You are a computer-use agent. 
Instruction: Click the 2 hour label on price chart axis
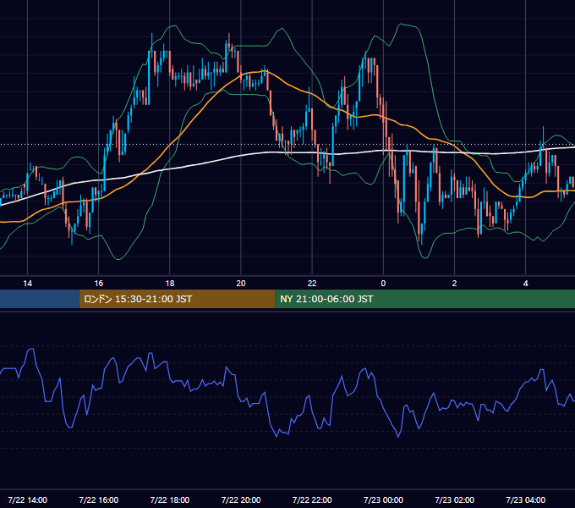point(454,284)
